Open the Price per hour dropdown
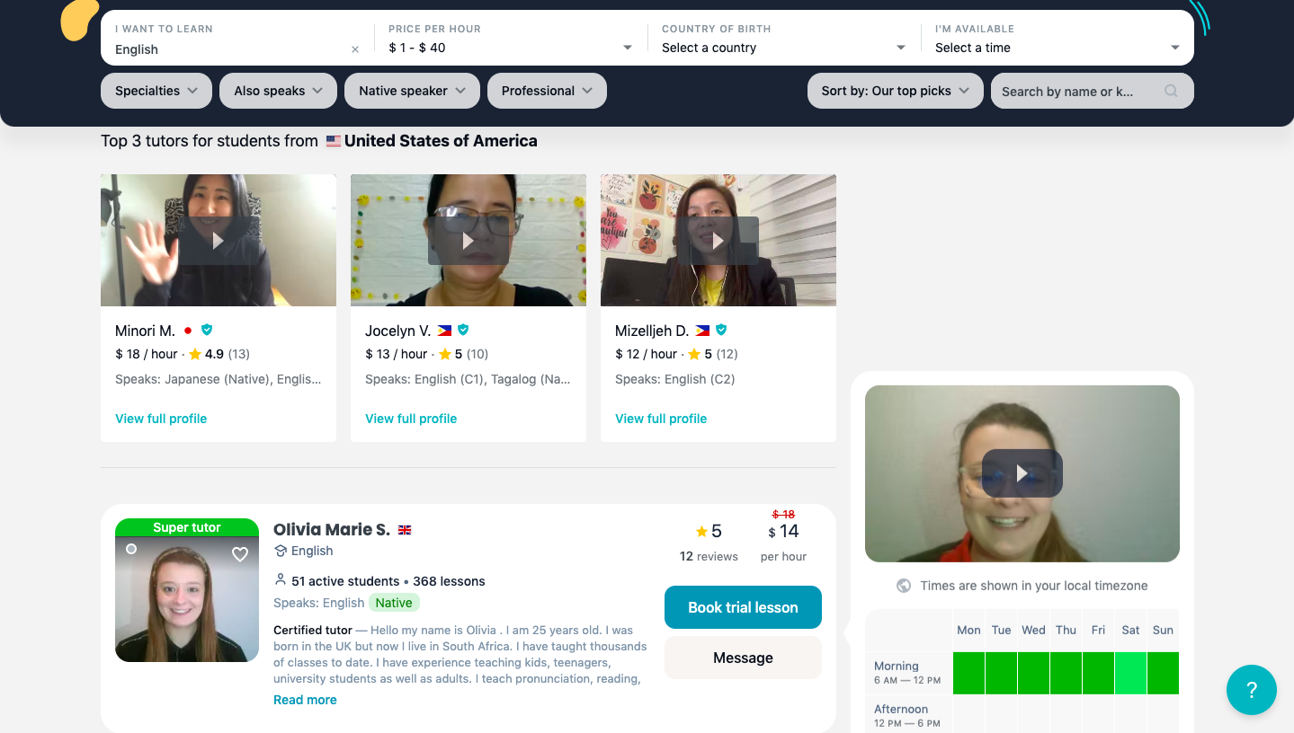 [x=510, y=48]
